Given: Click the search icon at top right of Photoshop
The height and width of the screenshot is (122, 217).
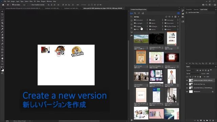Looking at the screenshot, I should pyautogui.click(x=206, y=5).
